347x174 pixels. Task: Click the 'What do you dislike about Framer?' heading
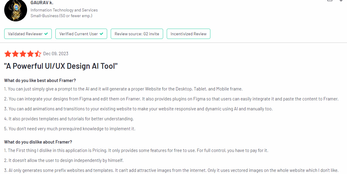tap(38, 142)
